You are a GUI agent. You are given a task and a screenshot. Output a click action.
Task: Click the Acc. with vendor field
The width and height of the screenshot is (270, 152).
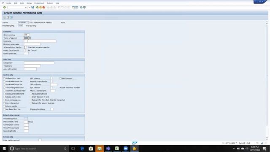click(30, 69)
